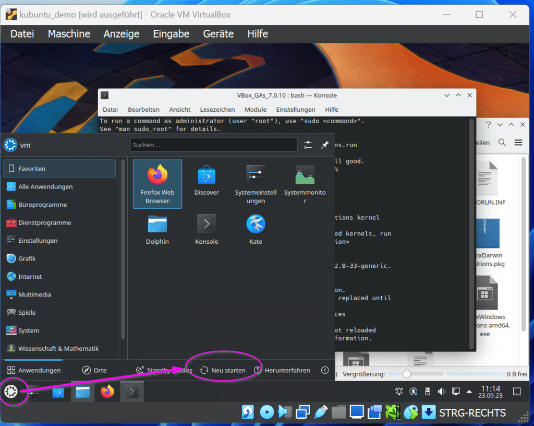Click VirtualBox optical disc indicator

pos(266,412)
